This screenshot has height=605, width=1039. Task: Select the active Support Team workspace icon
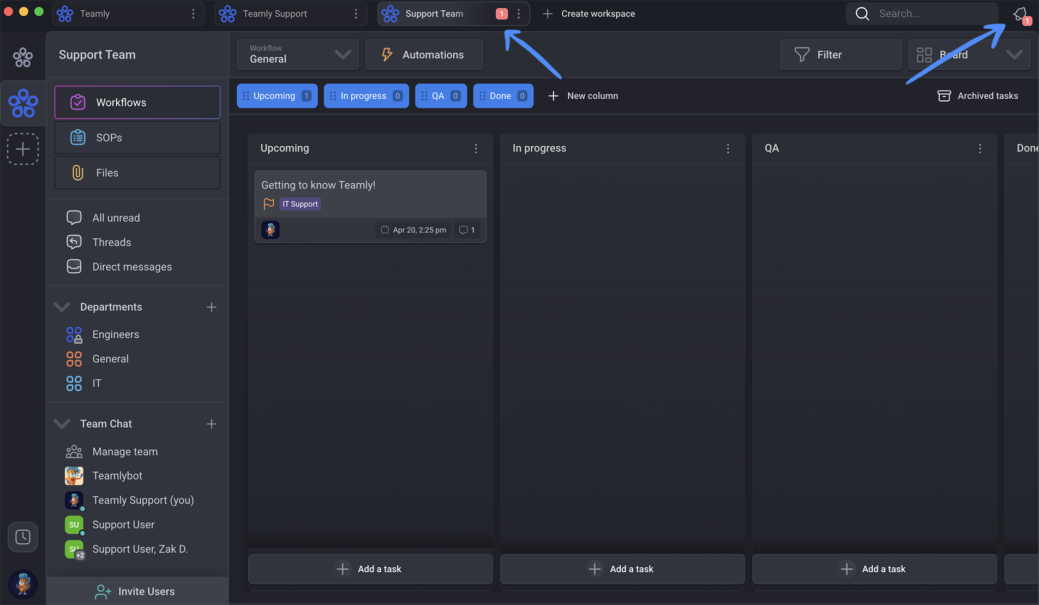(x=23, y=103)
